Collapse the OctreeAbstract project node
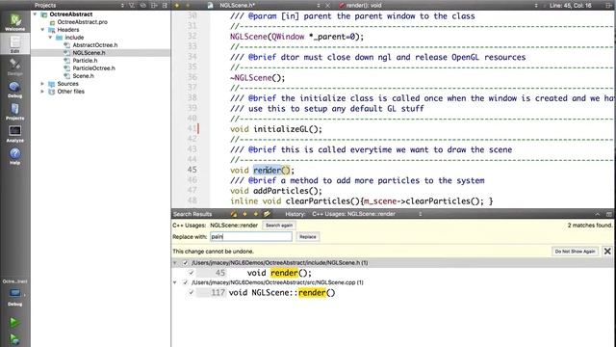 click(x=35, y=14)
